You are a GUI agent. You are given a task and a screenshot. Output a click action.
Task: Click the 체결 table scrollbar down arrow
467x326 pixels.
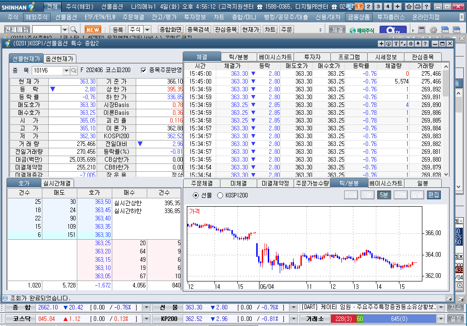pos(445,174)
